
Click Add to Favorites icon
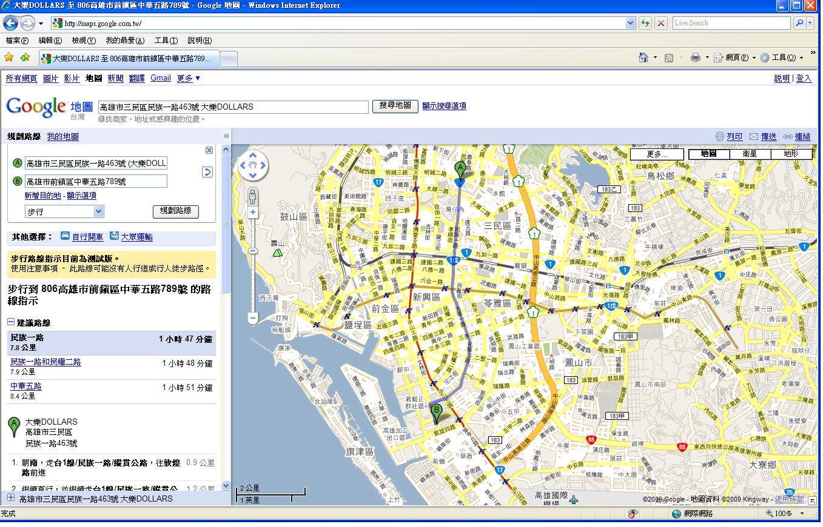pos(25,58)
